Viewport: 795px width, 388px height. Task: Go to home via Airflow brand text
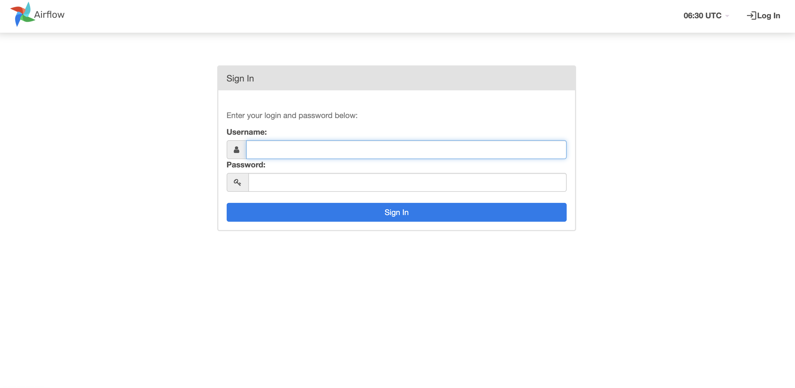point(49,14)
